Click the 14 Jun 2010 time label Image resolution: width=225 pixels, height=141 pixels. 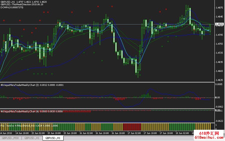tap(6, 133)
